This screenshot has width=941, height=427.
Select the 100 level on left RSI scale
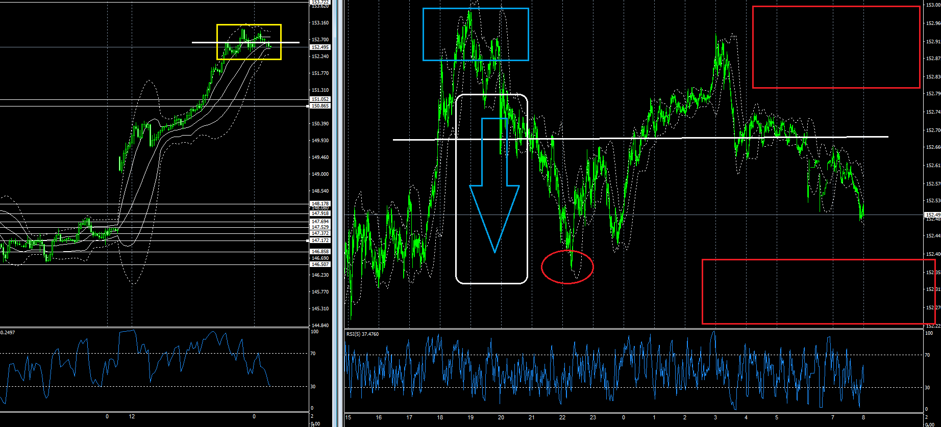315,332
